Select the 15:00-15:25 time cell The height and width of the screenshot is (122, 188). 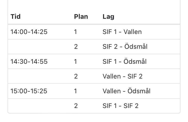click(29, 91)
